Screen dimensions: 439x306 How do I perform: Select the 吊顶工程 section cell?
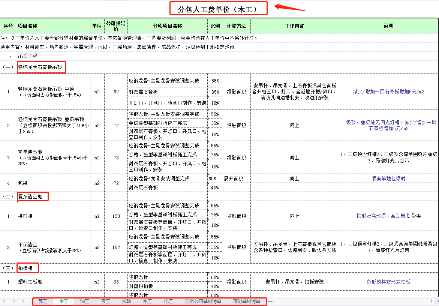[28, 56]
